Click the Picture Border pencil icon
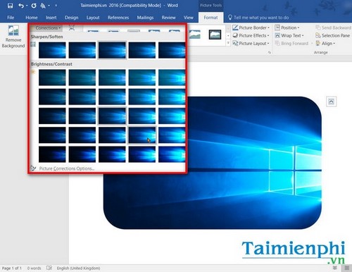The image size is (352, 272). point(235,27)
